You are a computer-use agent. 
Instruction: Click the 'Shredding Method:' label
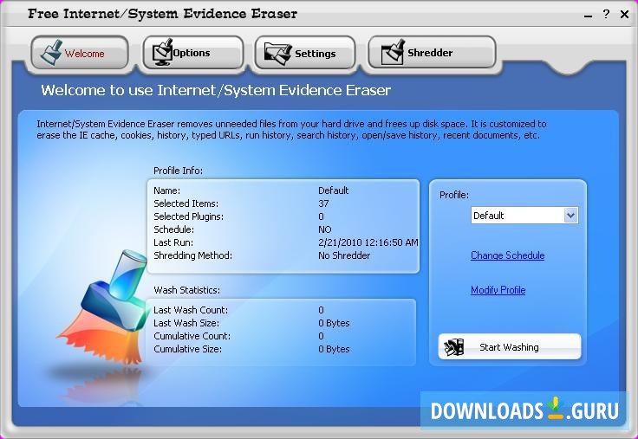192,255
